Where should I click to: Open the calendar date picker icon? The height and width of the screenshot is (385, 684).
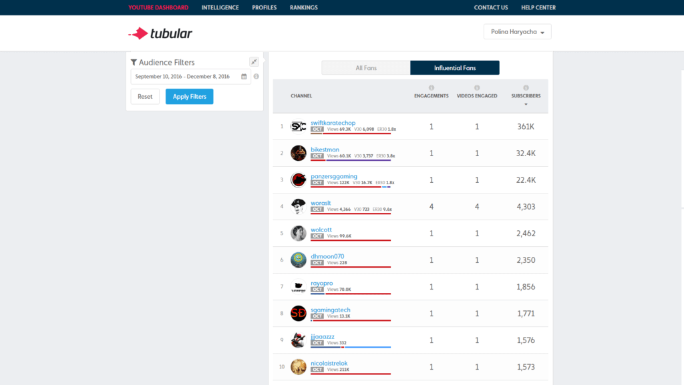[x=244, y=76]
